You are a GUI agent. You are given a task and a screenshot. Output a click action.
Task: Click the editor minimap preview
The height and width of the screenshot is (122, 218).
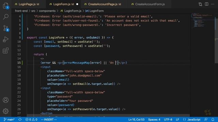click(203, 20)
